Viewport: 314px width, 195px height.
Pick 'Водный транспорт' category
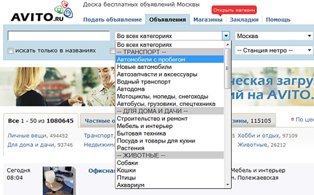click(170, 82)
